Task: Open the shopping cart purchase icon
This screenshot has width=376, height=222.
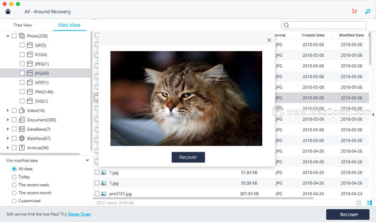Action: [x=354, y=11]
